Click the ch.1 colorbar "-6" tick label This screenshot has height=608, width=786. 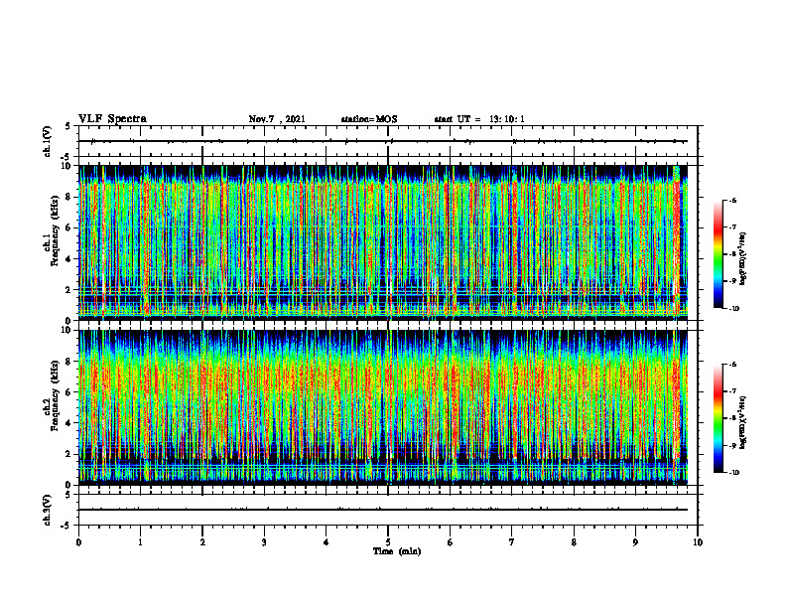(x=732, y=200)
